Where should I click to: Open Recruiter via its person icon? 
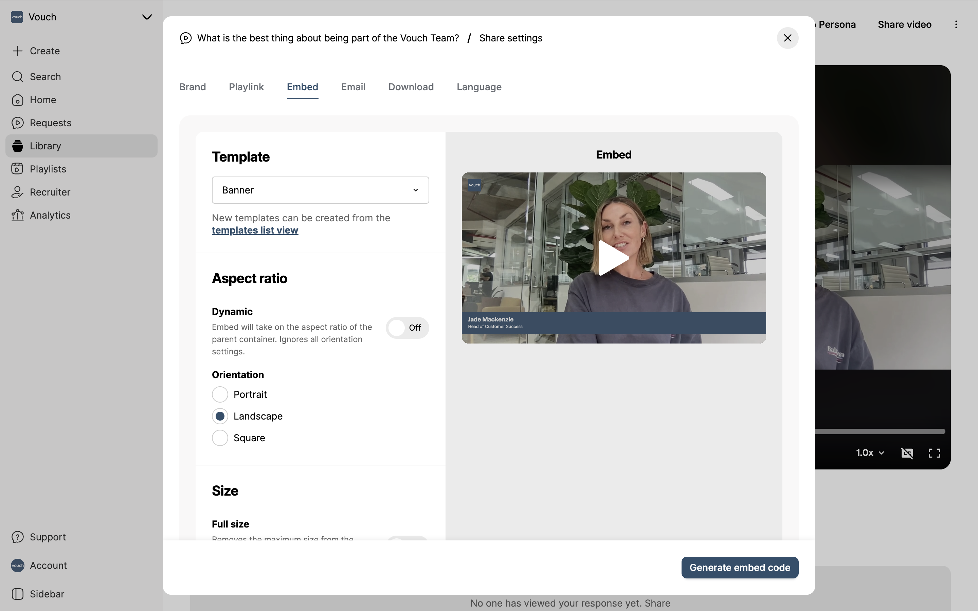[x=17, y=192]
